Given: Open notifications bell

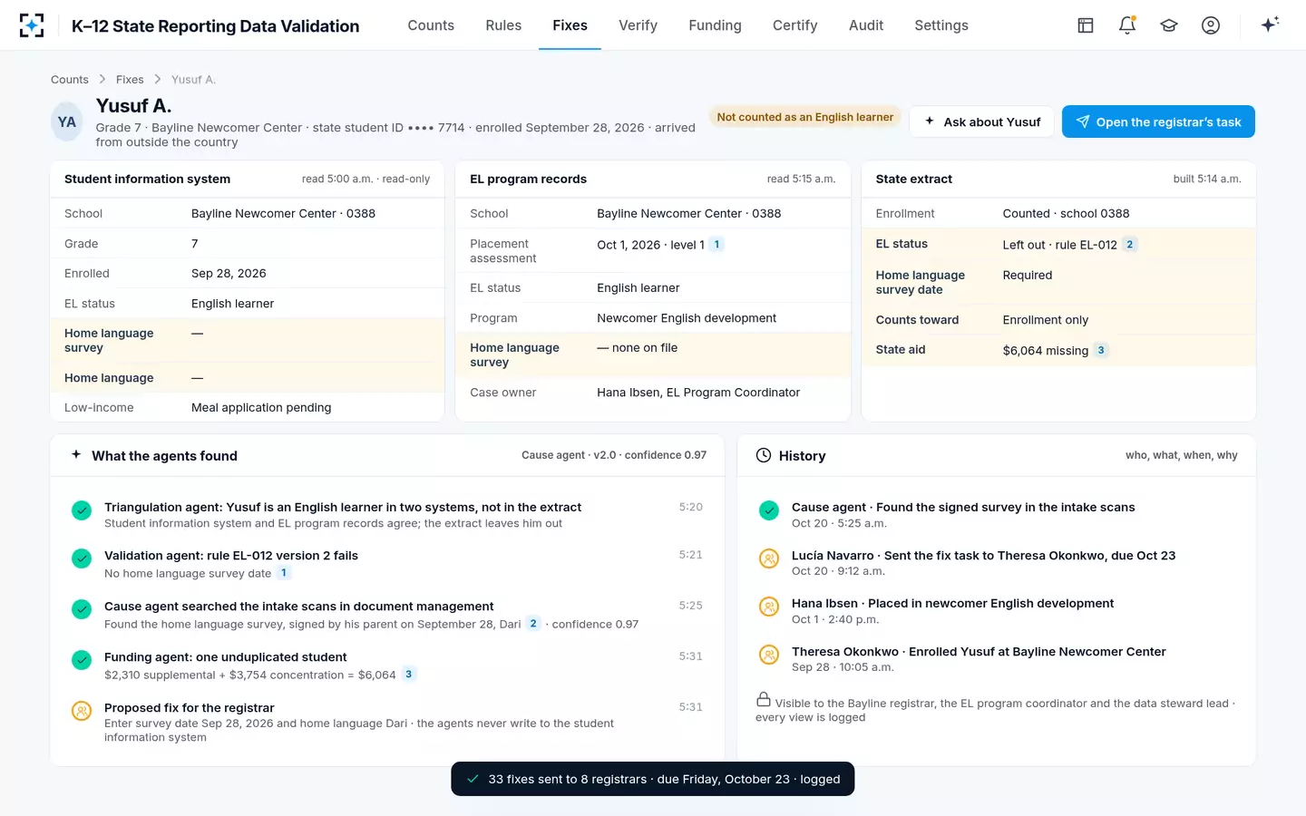Looking at the screenshot, I should click(x=1127, y=25).
